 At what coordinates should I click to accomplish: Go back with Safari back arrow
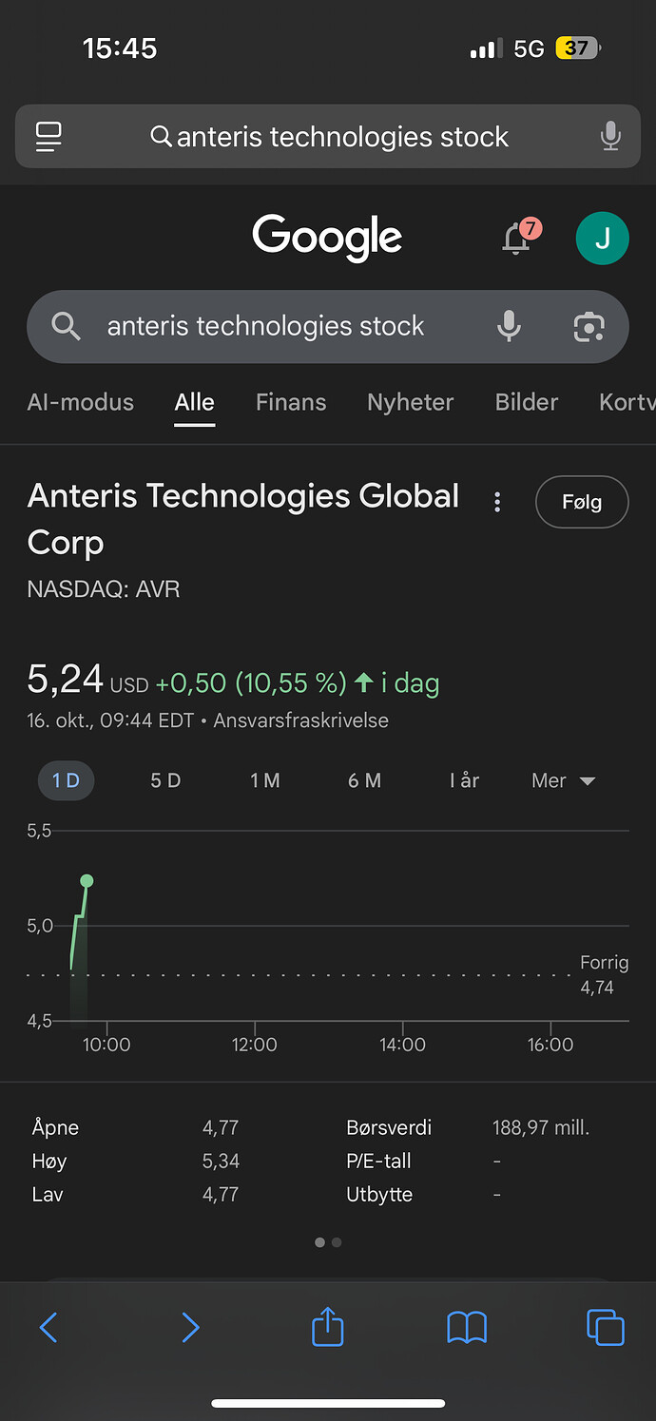click(x=48, y=1327)
